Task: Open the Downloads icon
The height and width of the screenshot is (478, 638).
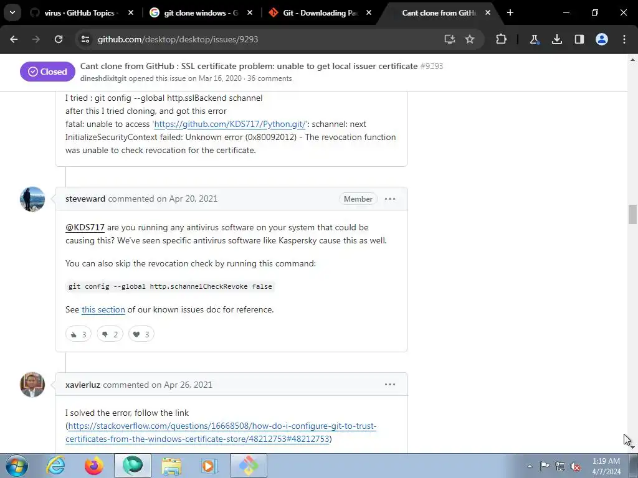Action: (x=556, y=39)
